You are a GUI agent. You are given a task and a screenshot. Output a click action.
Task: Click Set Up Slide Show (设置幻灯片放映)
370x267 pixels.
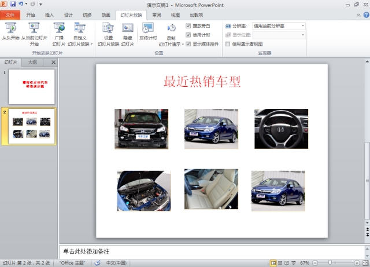(x=108, y=32)
